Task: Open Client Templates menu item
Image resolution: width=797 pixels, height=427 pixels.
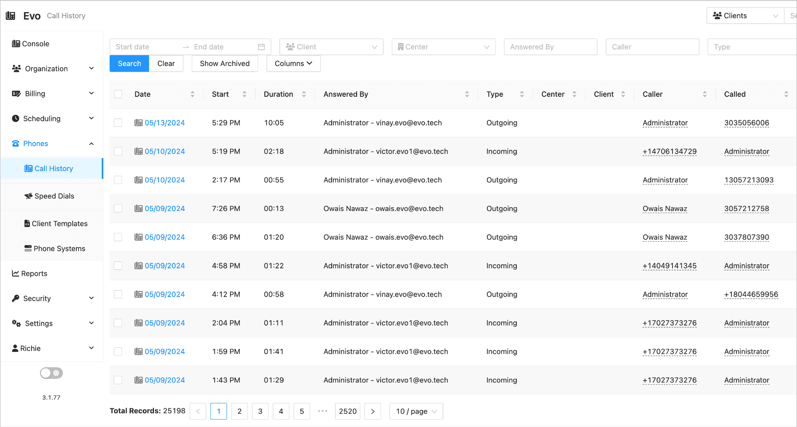Action: pos(52,223)
